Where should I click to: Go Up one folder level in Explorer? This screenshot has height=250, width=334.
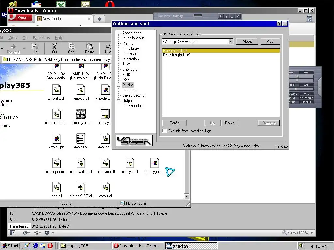tap(35, 49)
